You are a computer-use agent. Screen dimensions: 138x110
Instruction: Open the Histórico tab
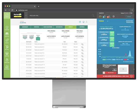(x=82, y=27)
